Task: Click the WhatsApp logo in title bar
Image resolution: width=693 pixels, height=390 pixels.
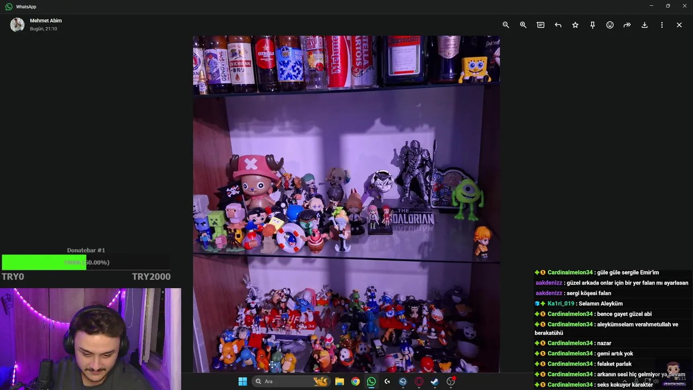Action: pos(9,6)
